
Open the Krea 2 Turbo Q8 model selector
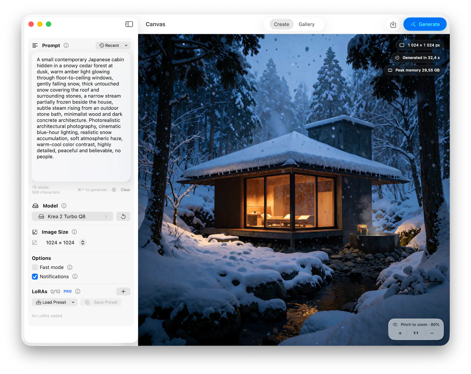pos(72,216)
